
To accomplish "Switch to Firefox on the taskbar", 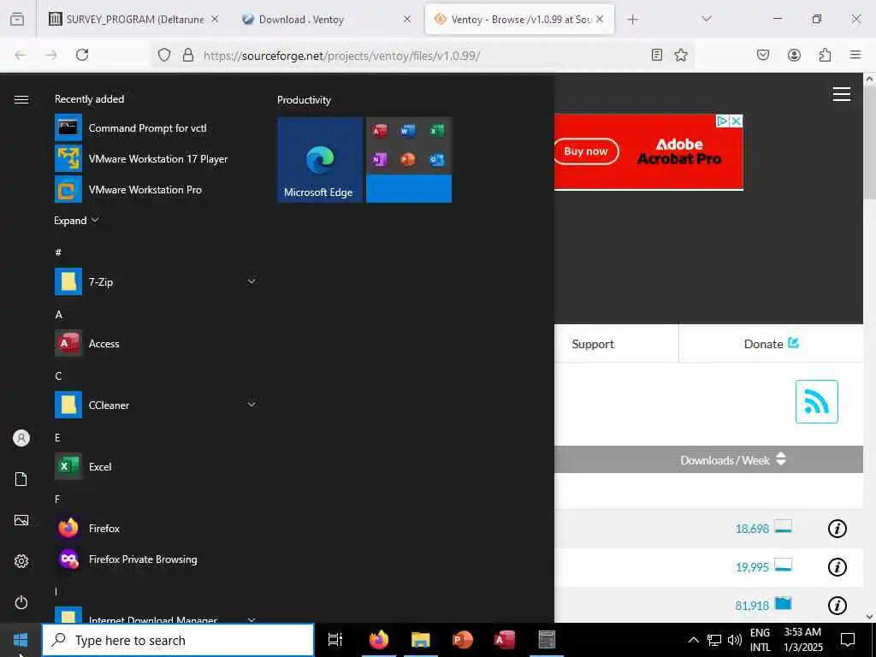I will 379,640.
